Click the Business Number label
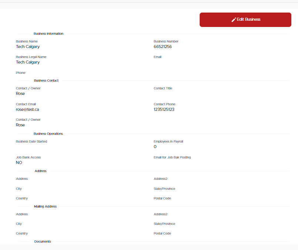Image resolution: width=298 pixels, height=250 pixels. tap(166, 41)
